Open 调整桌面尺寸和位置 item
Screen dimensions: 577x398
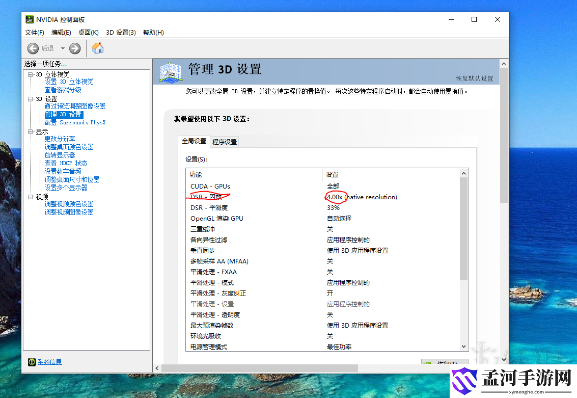coord(72,180)
